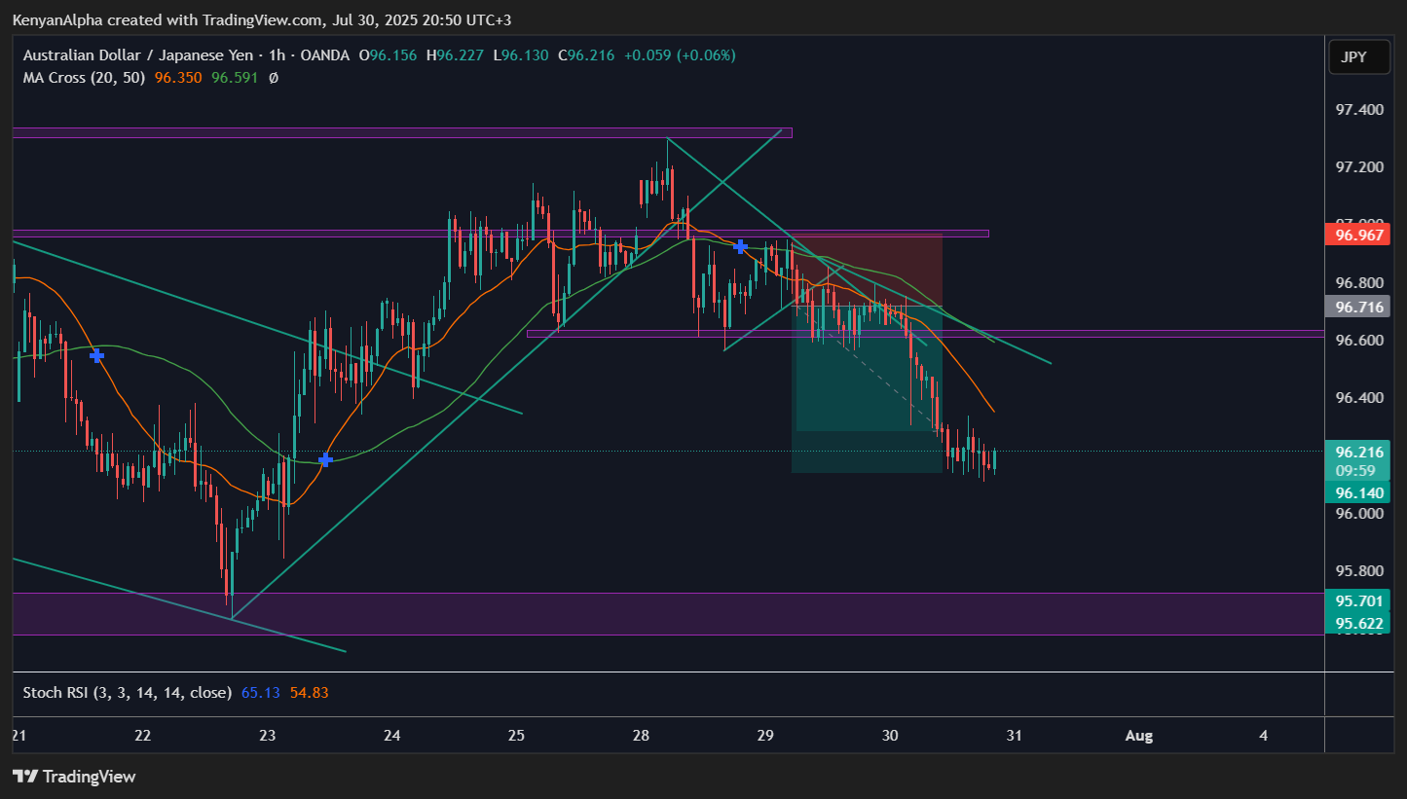
Task: Click the 30 date on the time axis
Action: [890, 736]
